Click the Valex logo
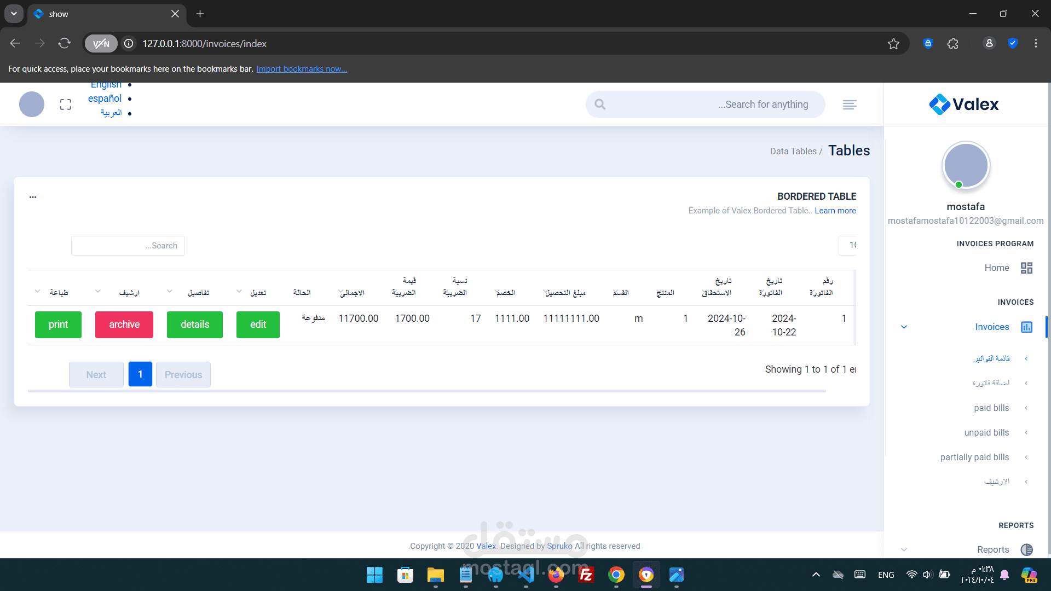Screen dimensions: 1051x591 [964, 104]
